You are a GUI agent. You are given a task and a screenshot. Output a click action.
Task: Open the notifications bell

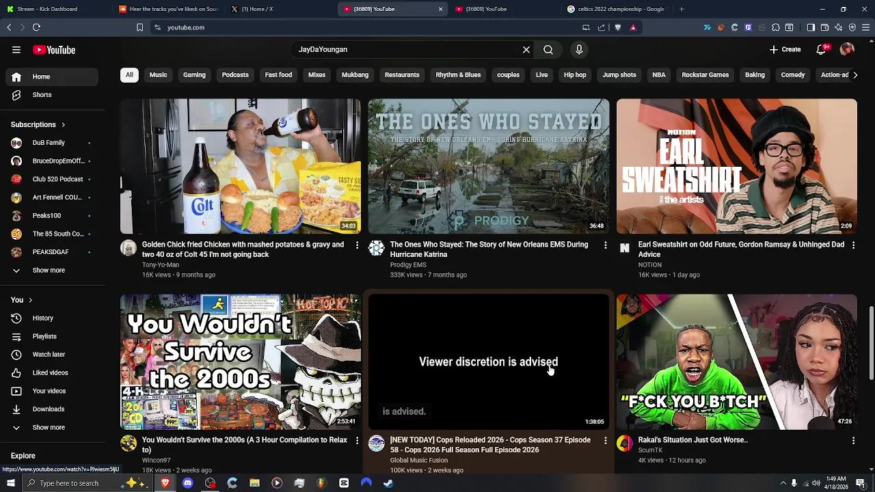[822, 49]
